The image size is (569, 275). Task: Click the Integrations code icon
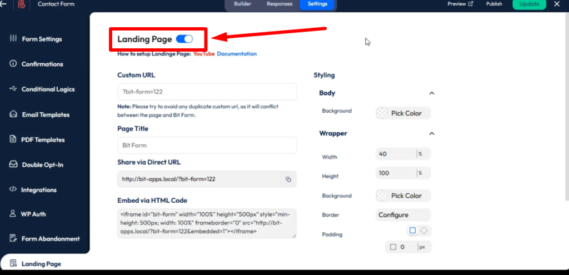13,189
